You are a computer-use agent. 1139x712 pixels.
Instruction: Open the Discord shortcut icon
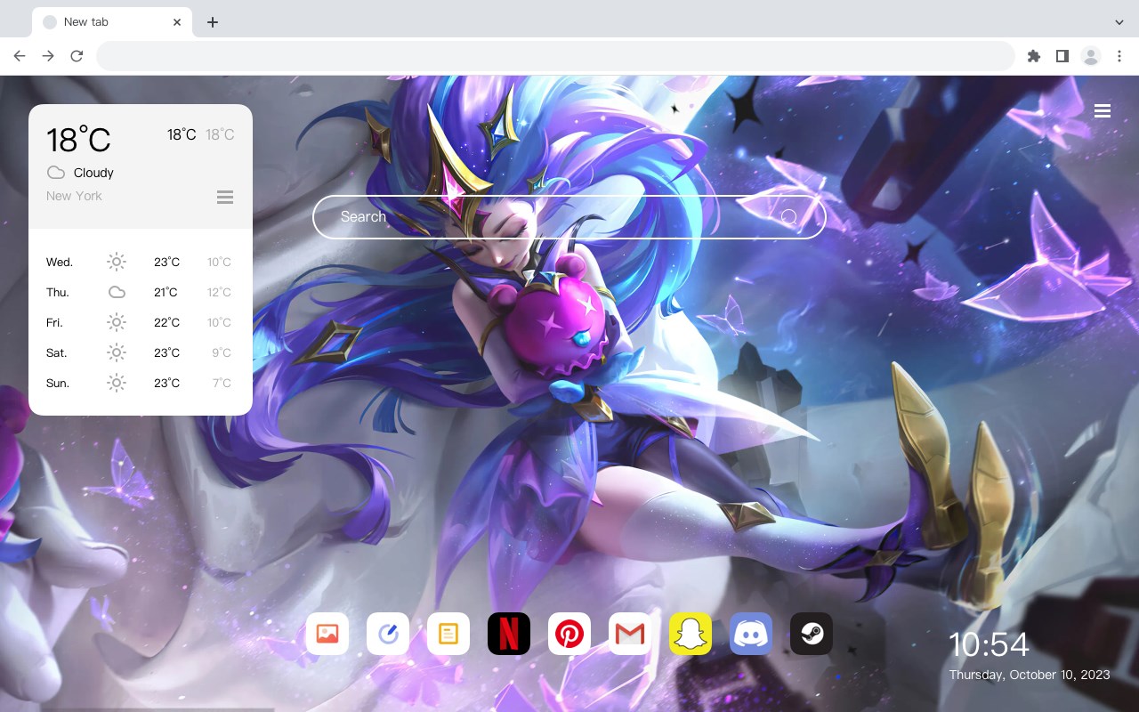point(751,634)
